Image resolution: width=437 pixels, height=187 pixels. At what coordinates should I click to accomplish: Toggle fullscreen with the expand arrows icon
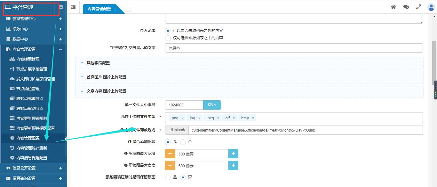coord(418,7)
